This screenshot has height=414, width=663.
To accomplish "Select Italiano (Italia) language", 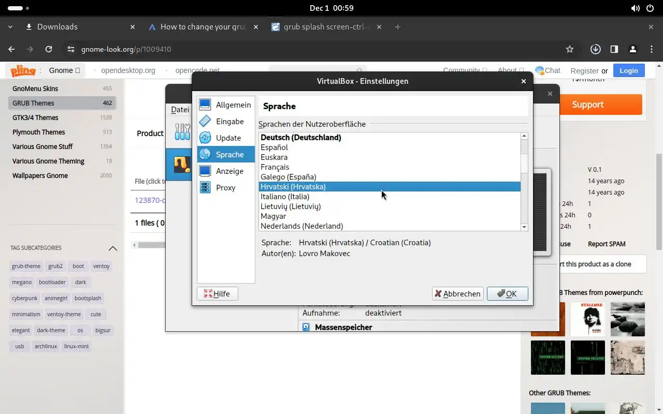I will click(x=390, y=196).
